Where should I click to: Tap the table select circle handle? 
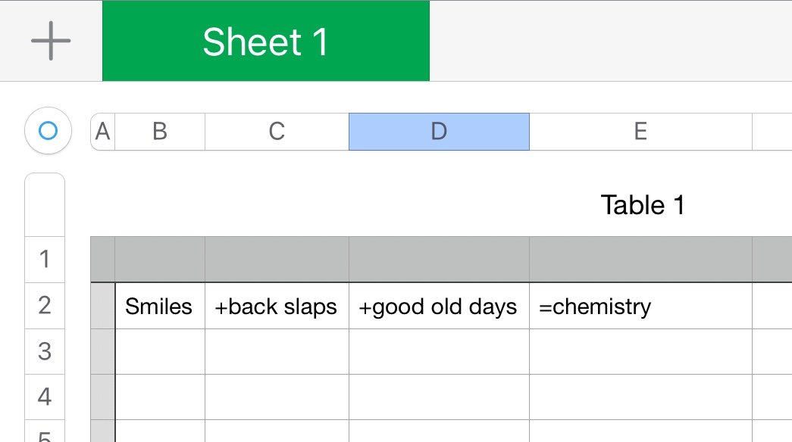point(48,132)
